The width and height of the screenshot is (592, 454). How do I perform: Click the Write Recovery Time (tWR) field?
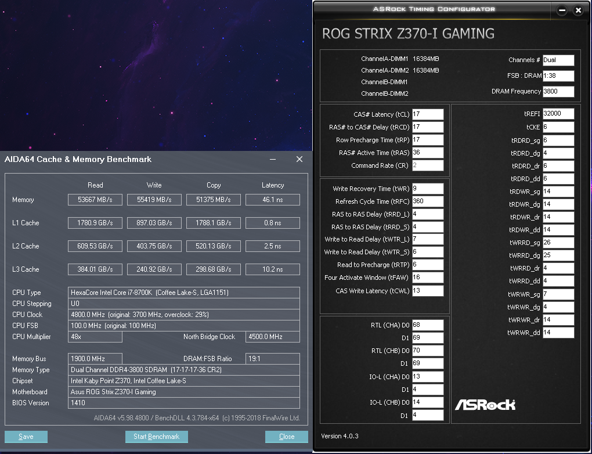428,189
